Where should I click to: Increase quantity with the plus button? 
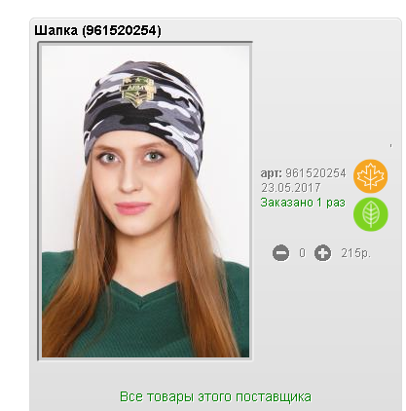tap(322, 253)
